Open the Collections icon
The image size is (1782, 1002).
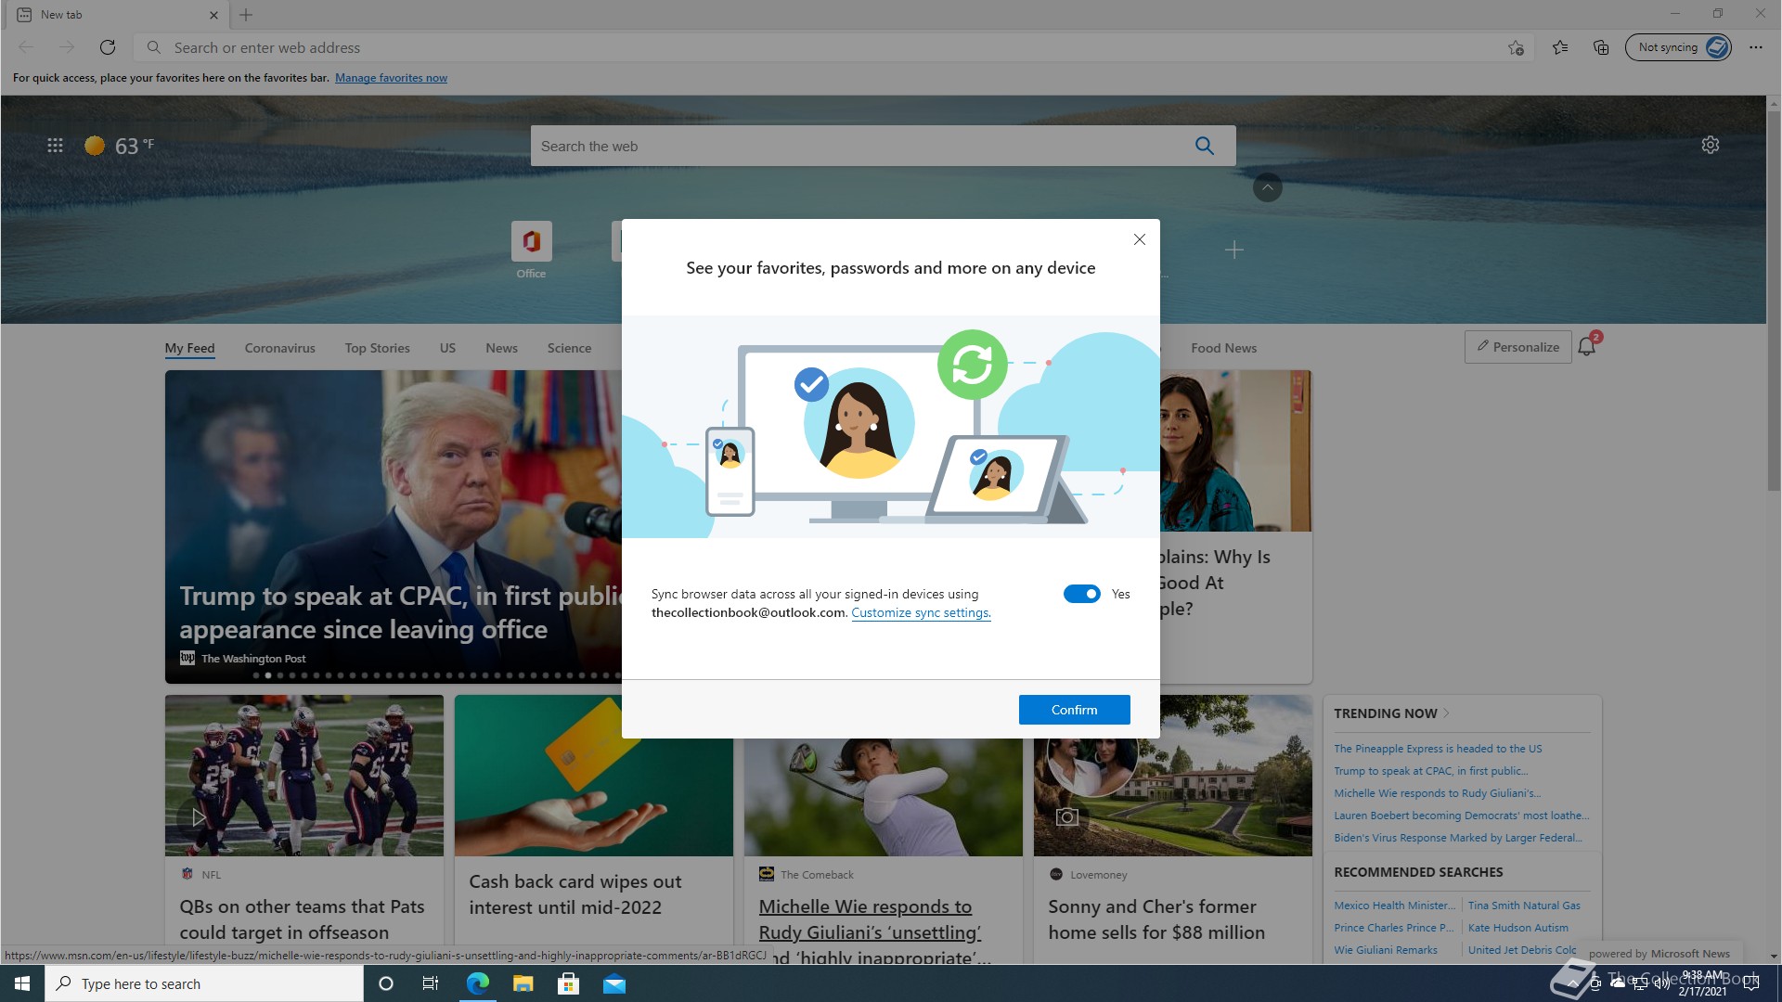coord(1601,47)
